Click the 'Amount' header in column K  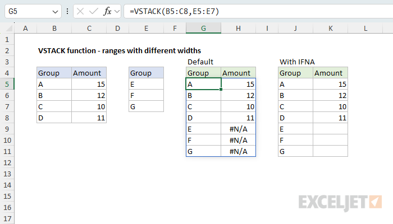point(330,73)
